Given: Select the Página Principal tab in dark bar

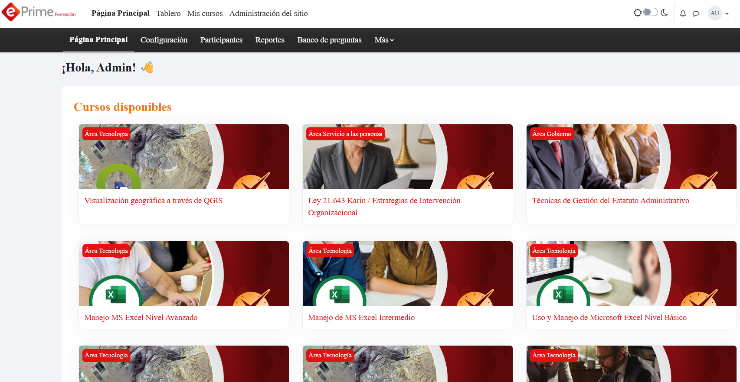Looking at the screenshot, I should tap(98, 40).
